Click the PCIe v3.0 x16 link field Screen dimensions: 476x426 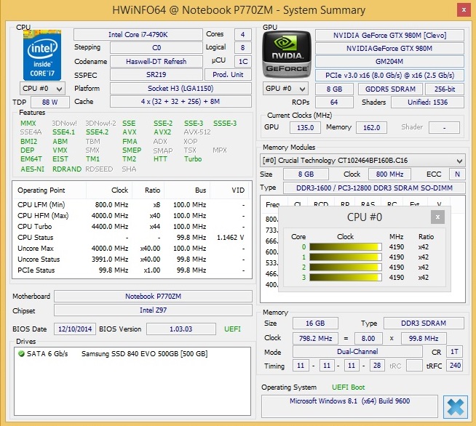click(x=390, y=75)
